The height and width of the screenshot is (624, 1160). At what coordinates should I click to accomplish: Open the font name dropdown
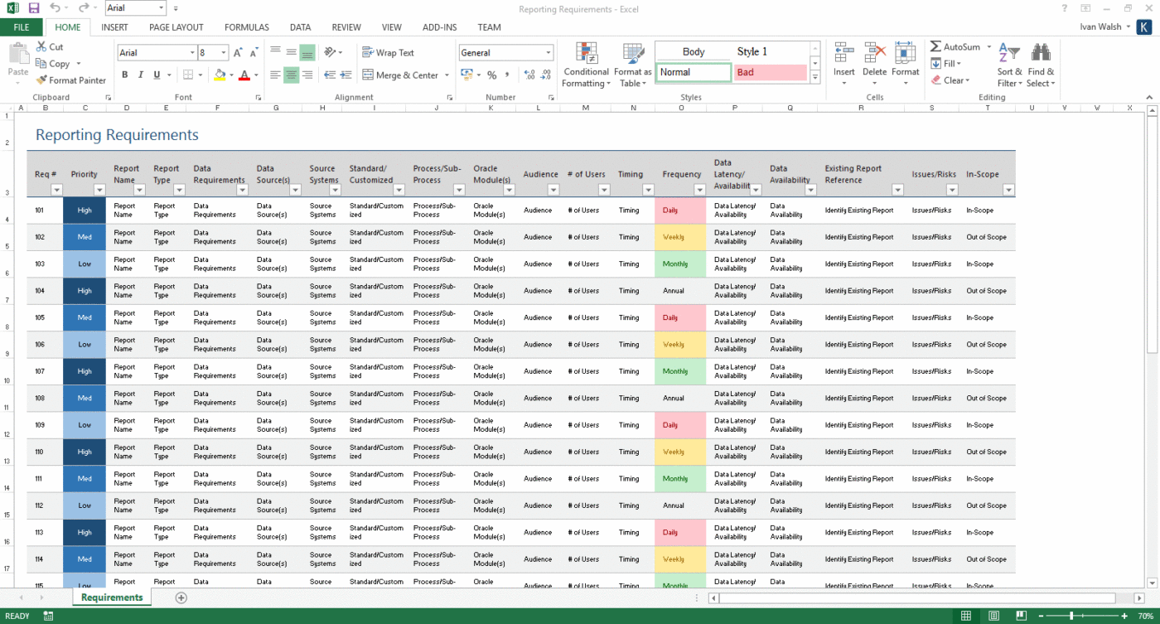(193, 52)
